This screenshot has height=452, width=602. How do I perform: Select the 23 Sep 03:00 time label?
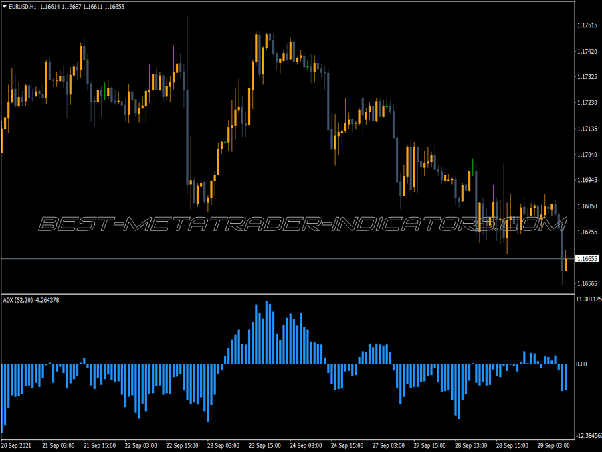point(223,445)
